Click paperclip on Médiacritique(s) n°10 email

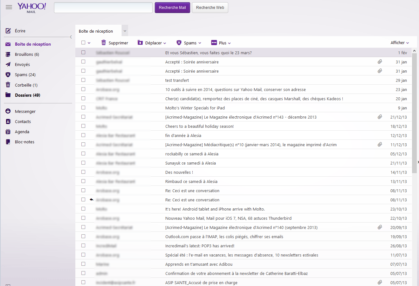click(x=380, y=145)
